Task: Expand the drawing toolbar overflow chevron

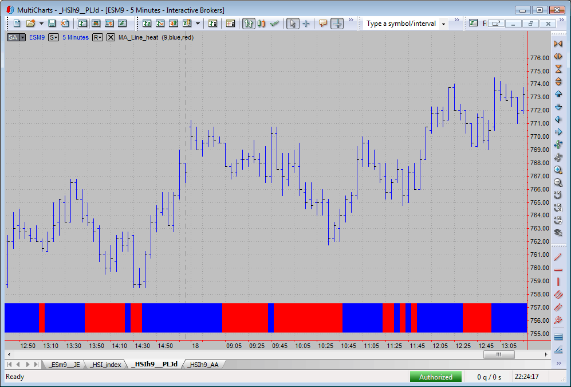Action: [558, 363]
